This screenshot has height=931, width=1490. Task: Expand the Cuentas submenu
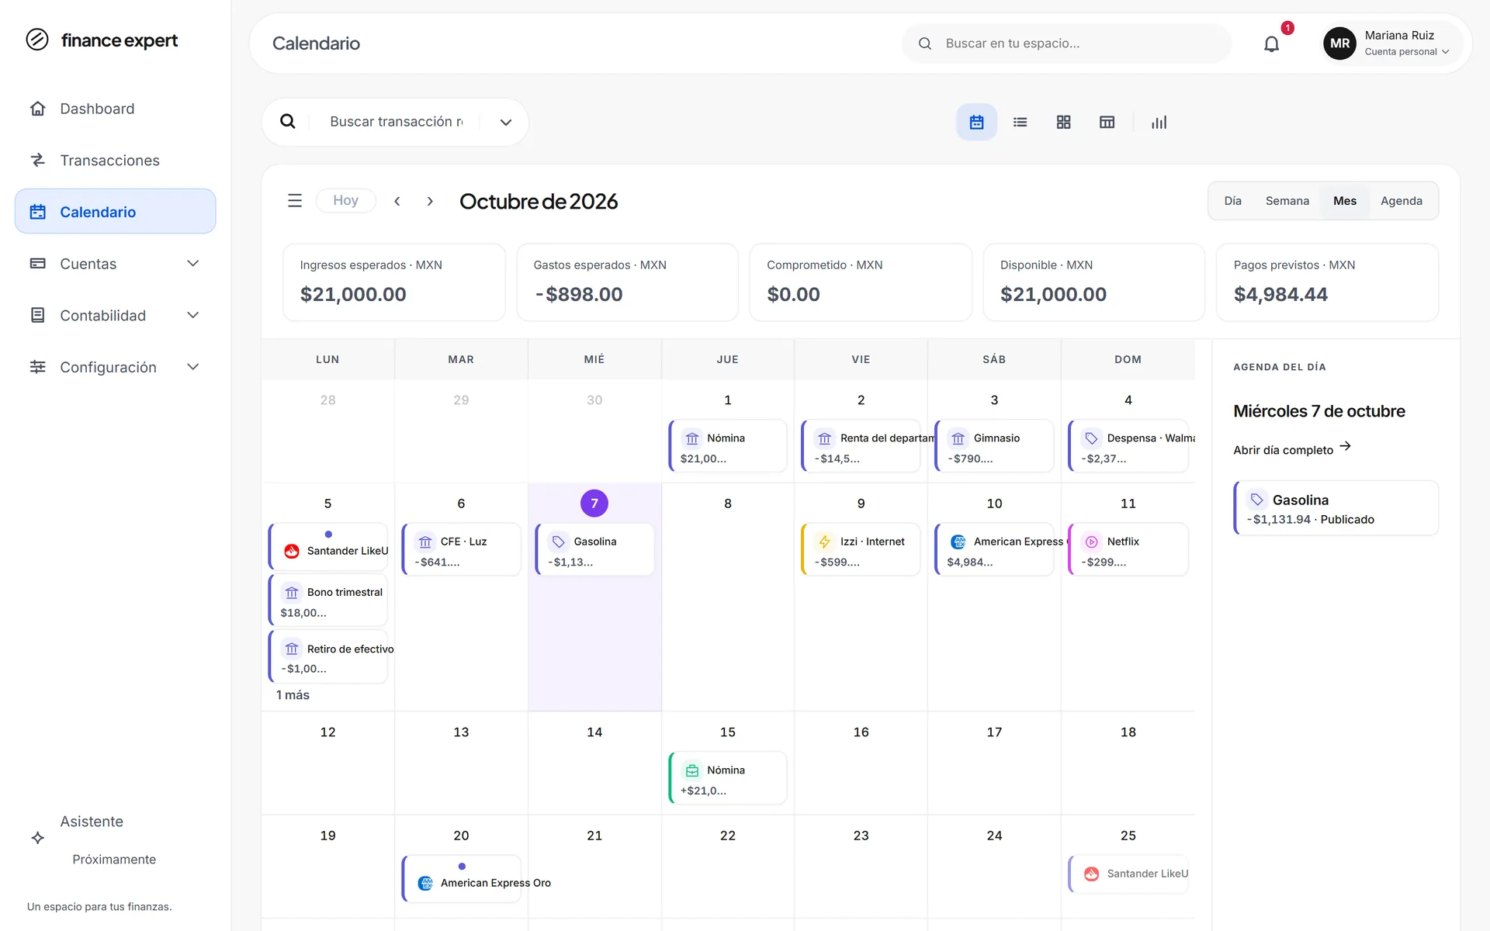click(x=193, y=264)
